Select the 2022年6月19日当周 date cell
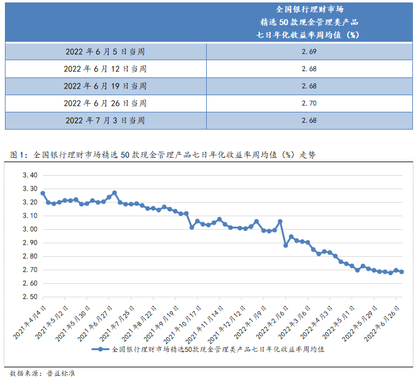This screenshot has height=379, width=416. [105, 86]
